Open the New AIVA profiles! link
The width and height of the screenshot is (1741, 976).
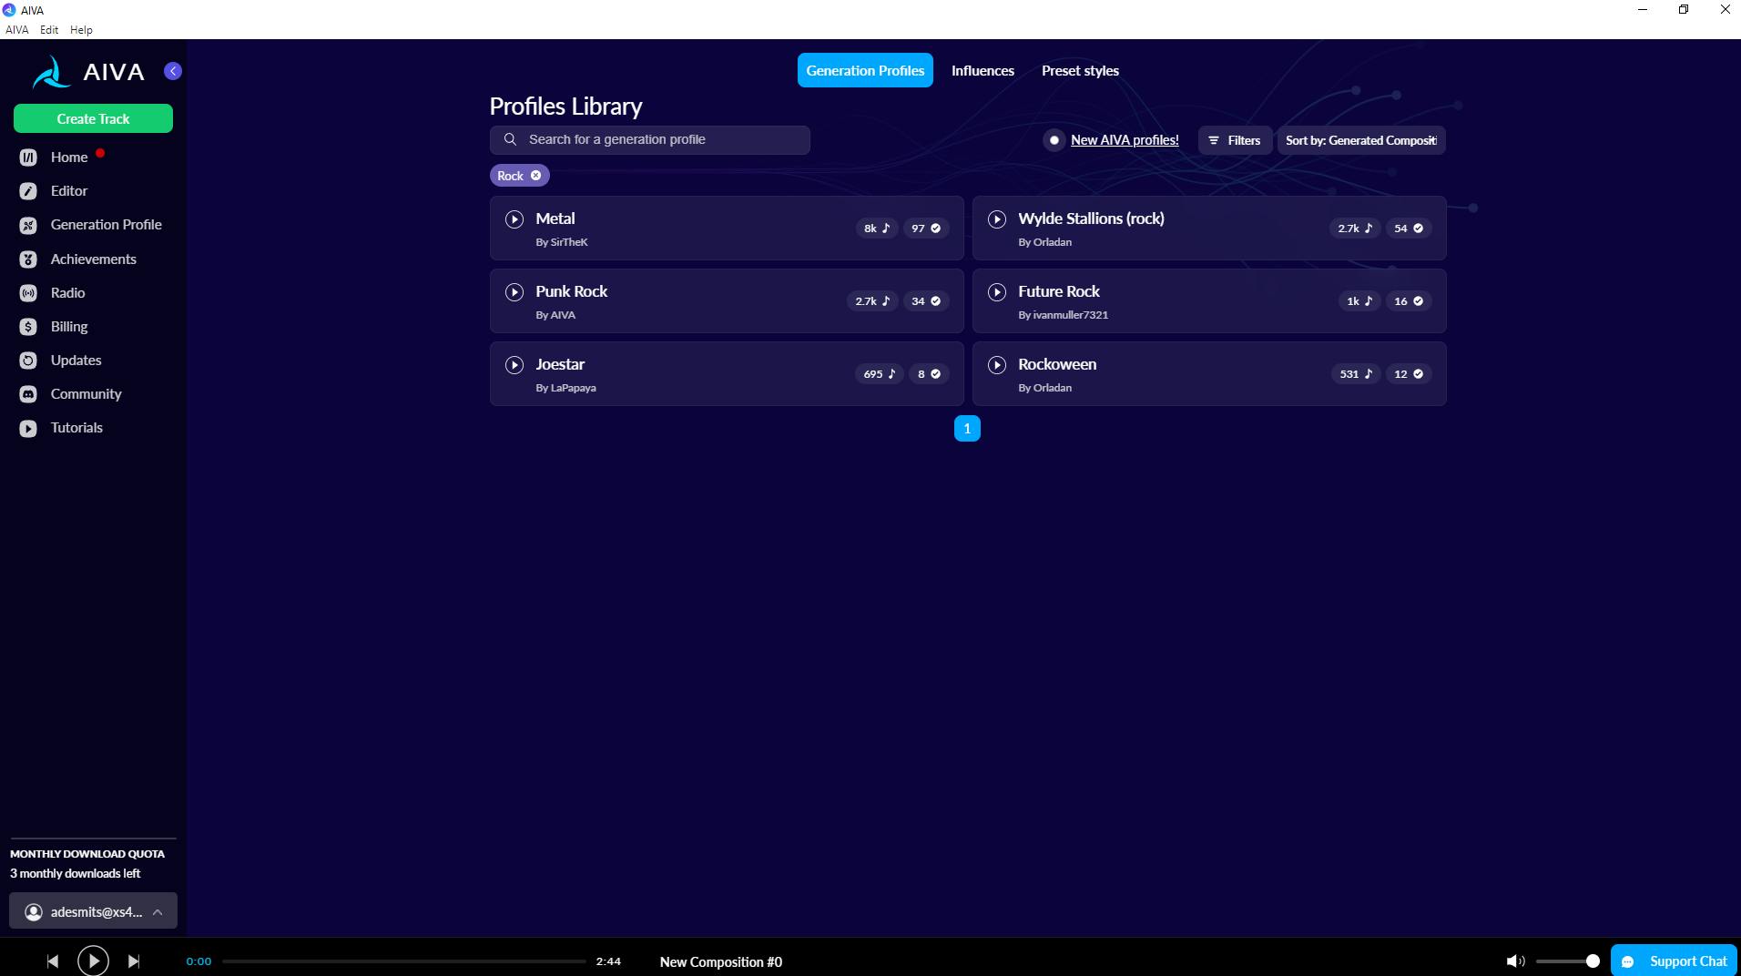point(1125,140)
